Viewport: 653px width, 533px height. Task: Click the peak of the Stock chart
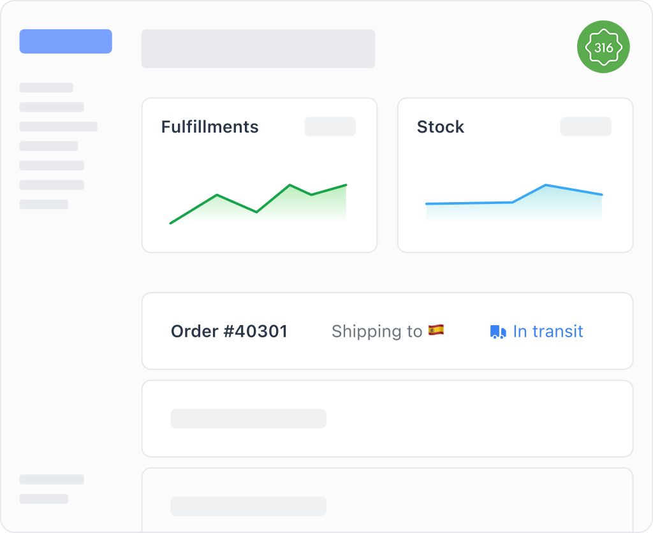coord(546,186)
